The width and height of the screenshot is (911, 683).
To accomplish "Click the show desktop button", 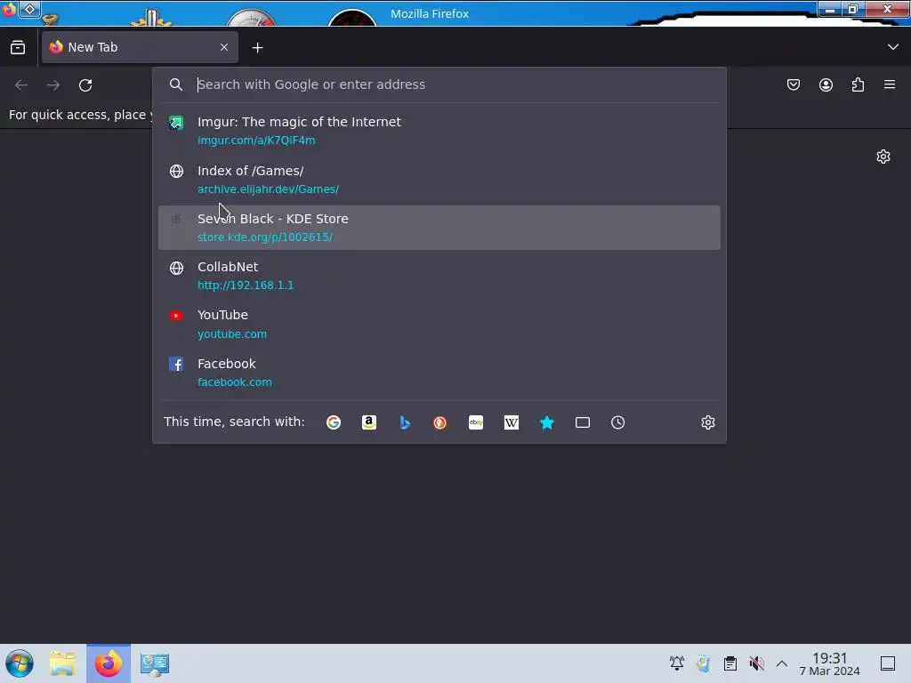I will (x=888, y=663).
